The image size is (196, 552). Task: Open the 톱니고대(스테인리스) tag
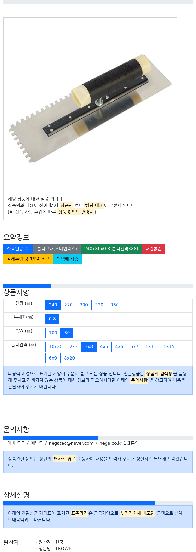(x=57, y=249)
